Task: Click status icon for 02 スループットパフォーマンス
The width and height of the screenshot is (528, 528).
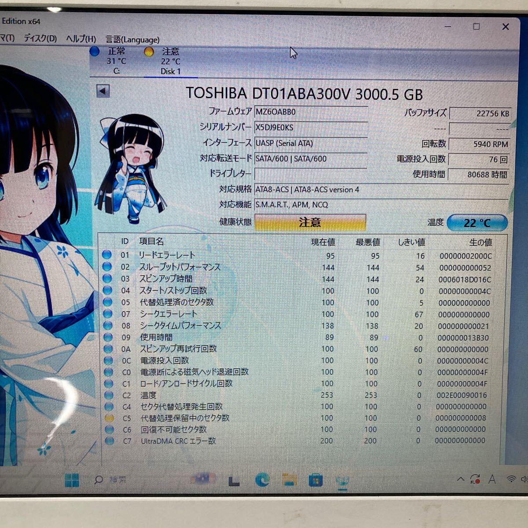Action: [107, 267]
